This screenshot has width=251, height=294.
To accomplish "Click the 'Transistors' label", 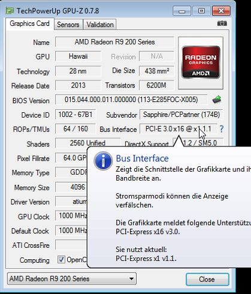I will coord(120,85).
